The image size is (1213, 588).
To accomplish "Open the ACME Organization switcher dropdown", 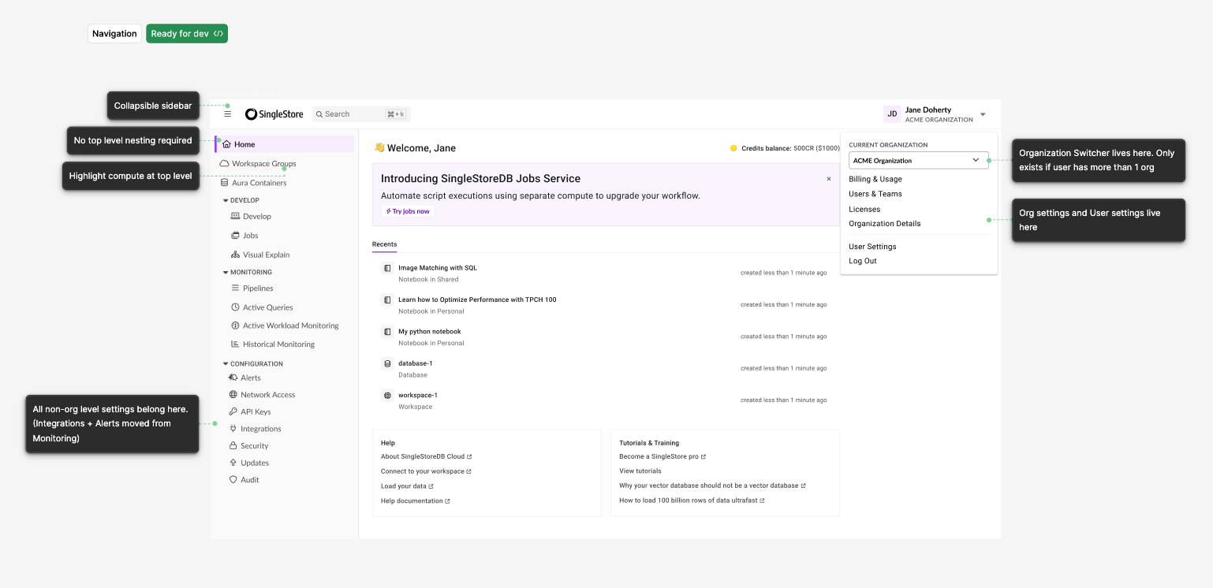I will click(919, 160).
